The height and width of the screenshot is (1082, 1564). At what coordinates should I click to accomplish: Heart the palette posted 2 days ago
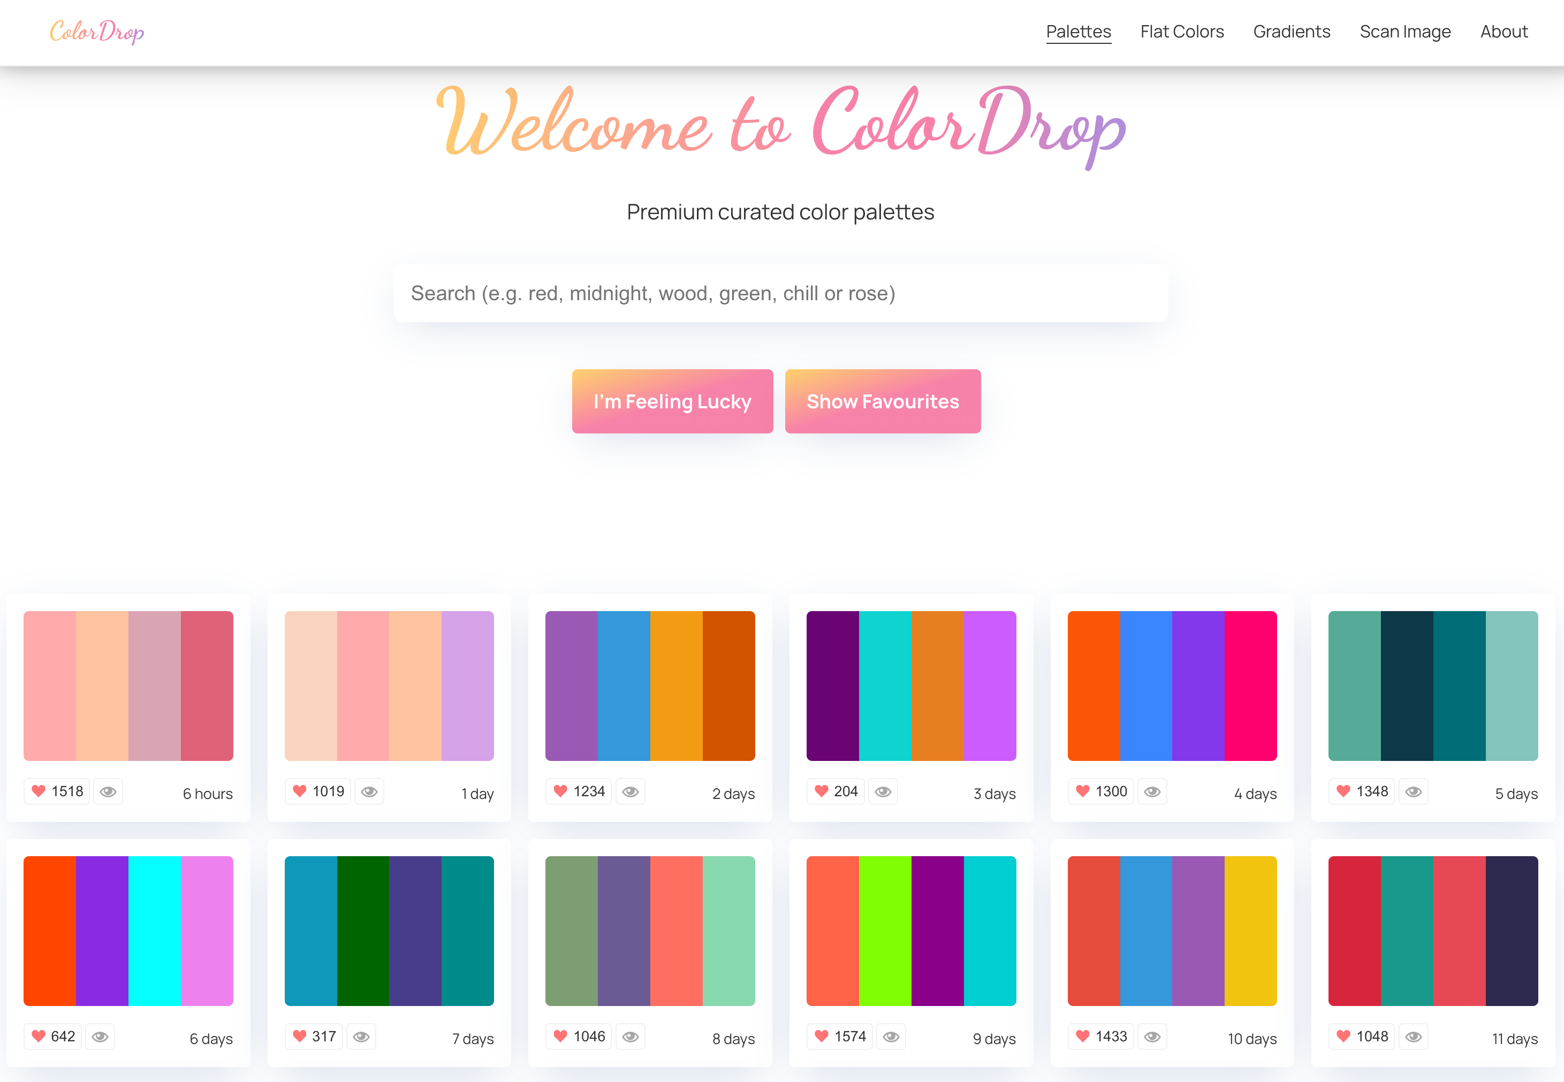point(578,791)
